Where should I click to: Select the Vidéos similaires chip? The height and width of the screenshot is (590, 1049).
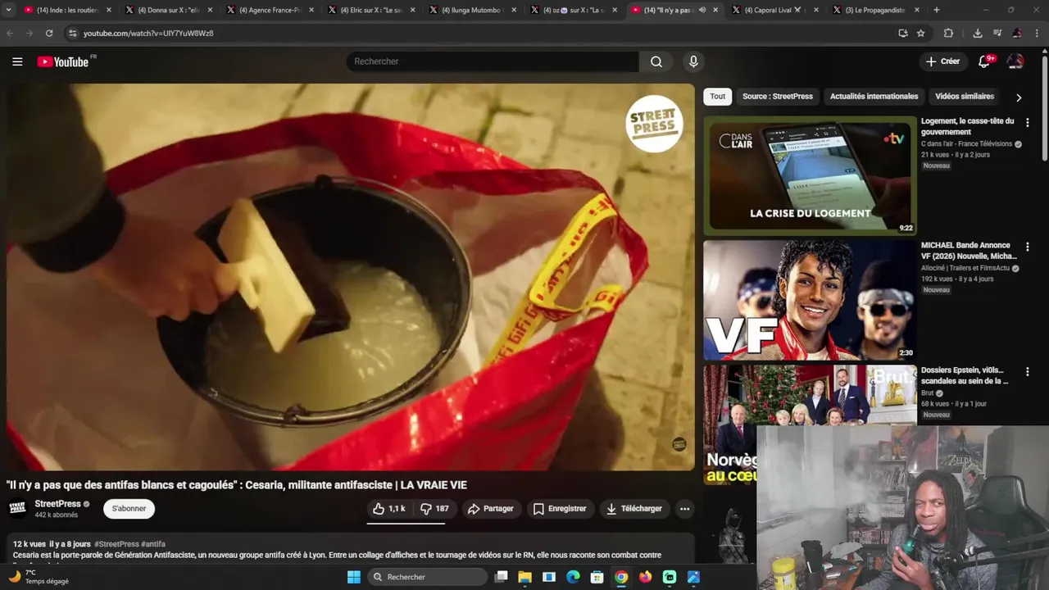click(x=965, y=96)
